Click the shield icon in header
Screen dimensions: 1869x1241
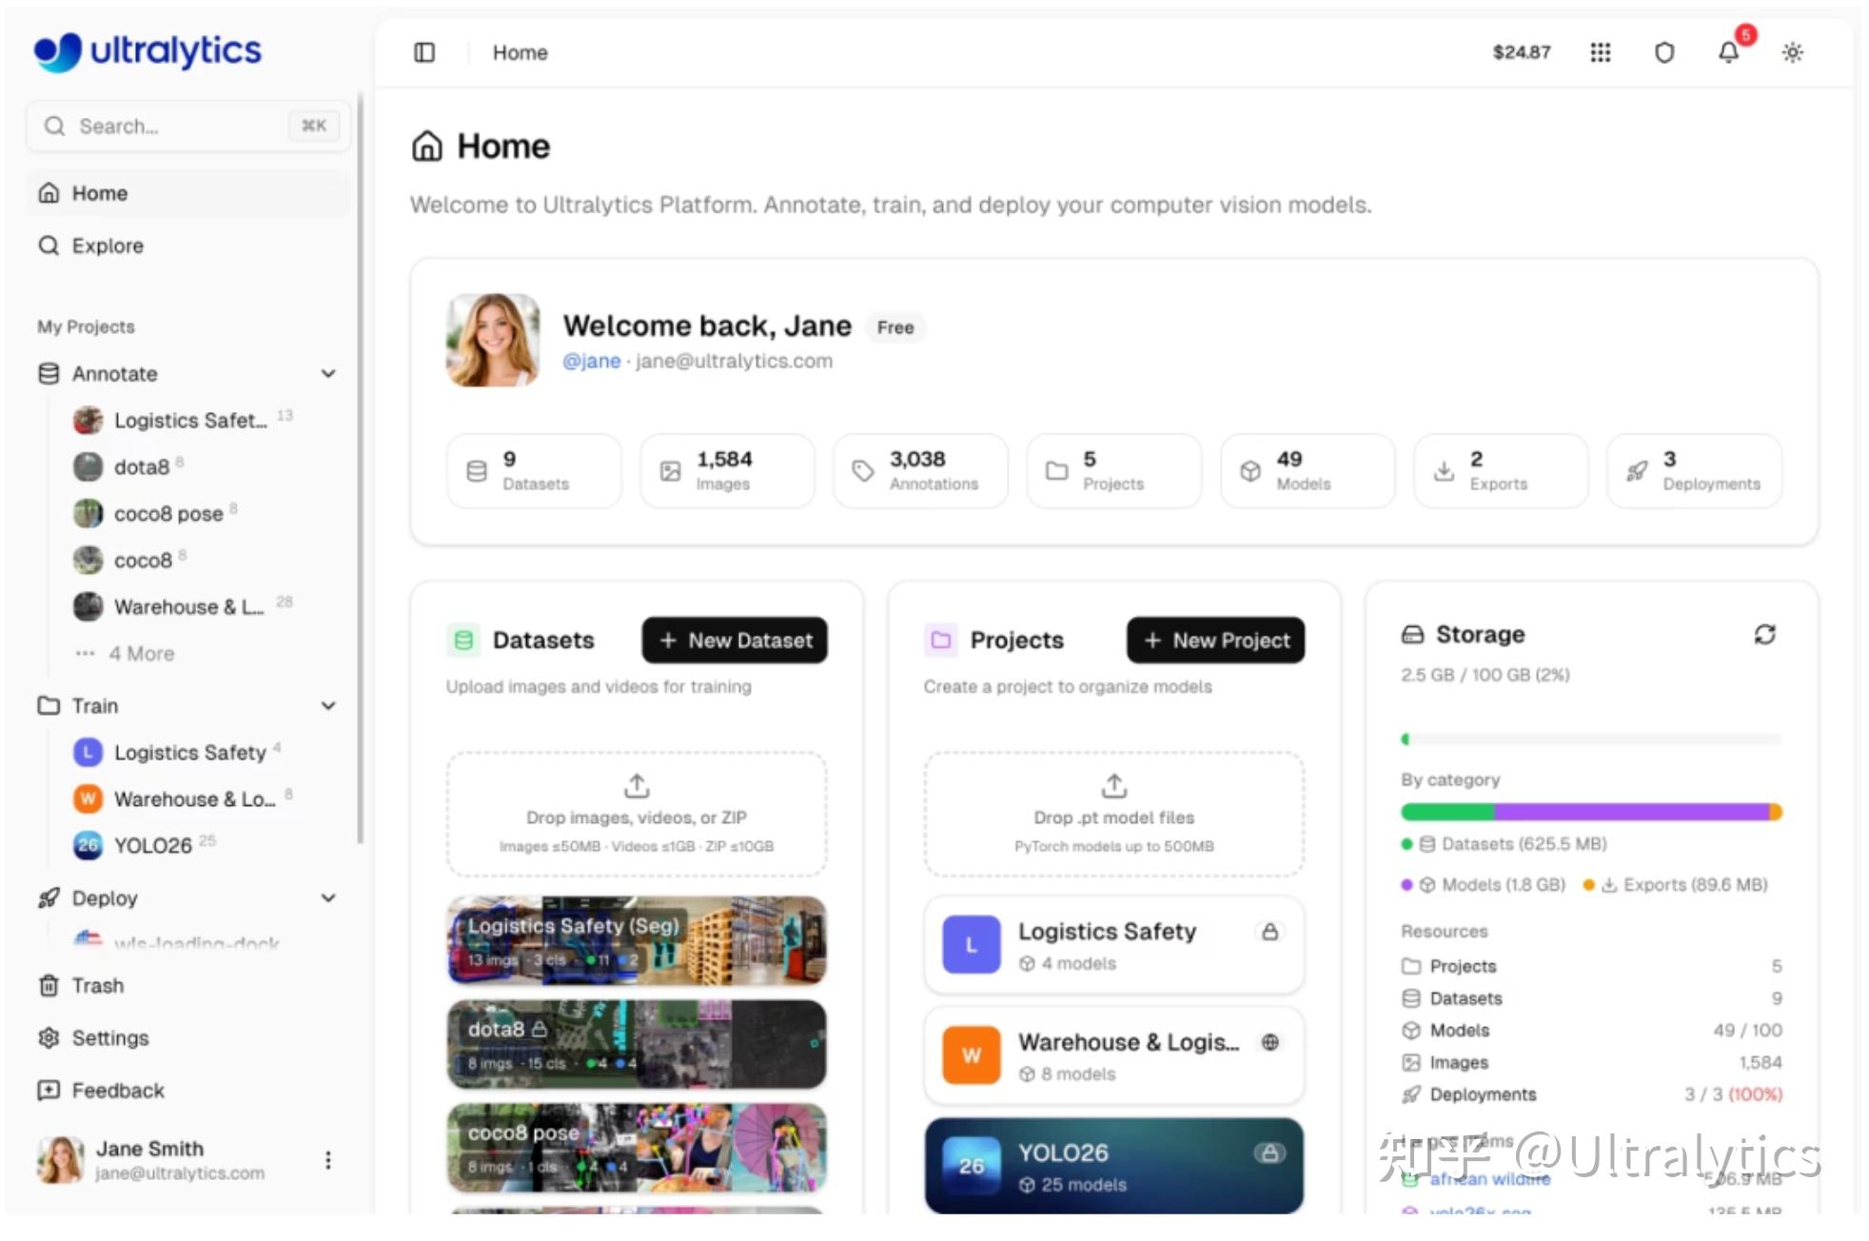click(x=1664, y=52)
